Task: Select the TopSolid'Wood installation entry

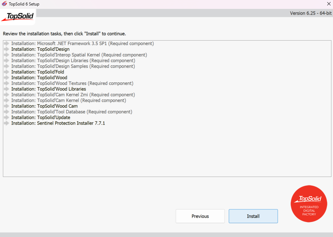Action: pyautogui.click(x=39, y=78)
